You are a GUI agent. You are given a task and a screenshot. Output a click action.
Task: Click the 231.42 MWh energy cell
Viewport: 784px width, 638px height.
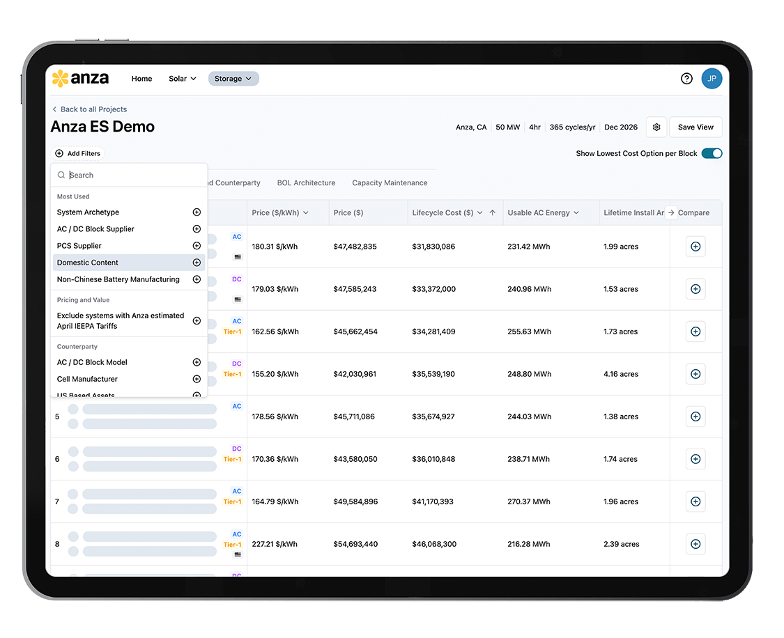(x=528, y=247)
